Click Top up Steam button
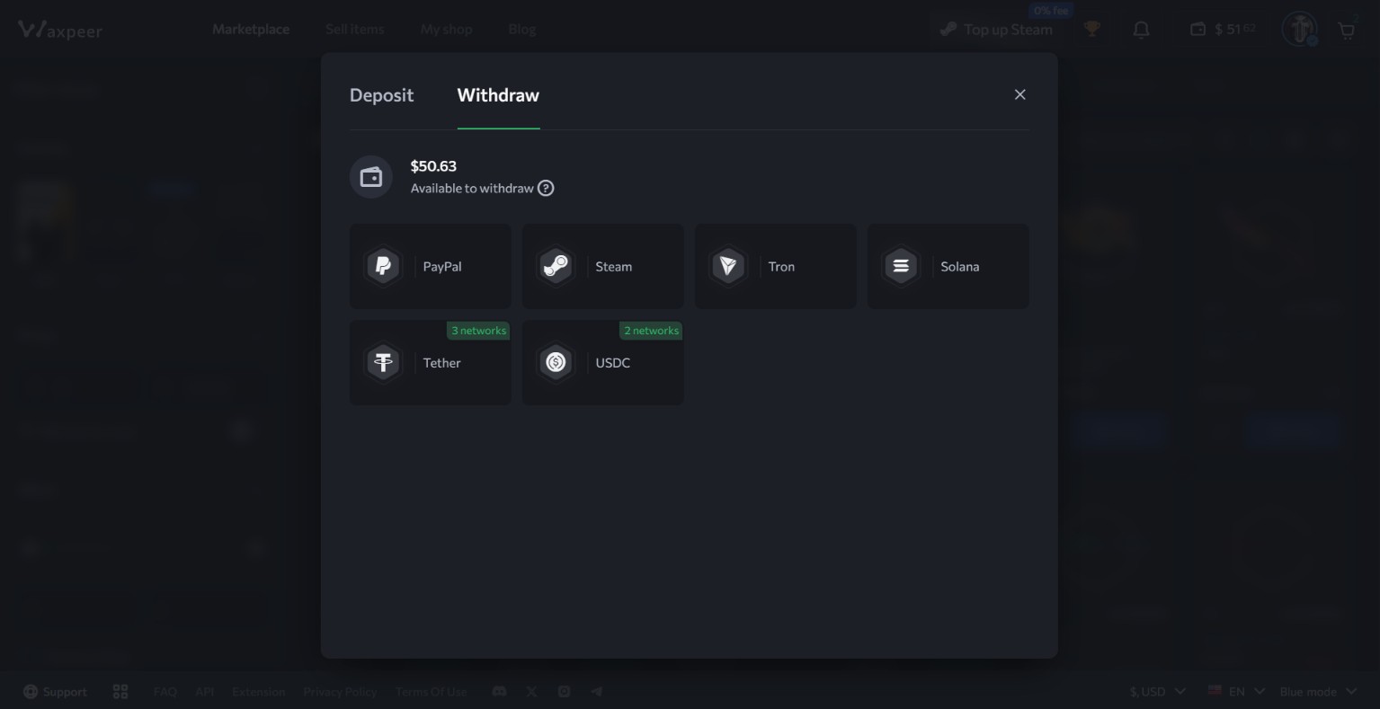This screenshot has height=709, width=1380. [x=995, y=30]
